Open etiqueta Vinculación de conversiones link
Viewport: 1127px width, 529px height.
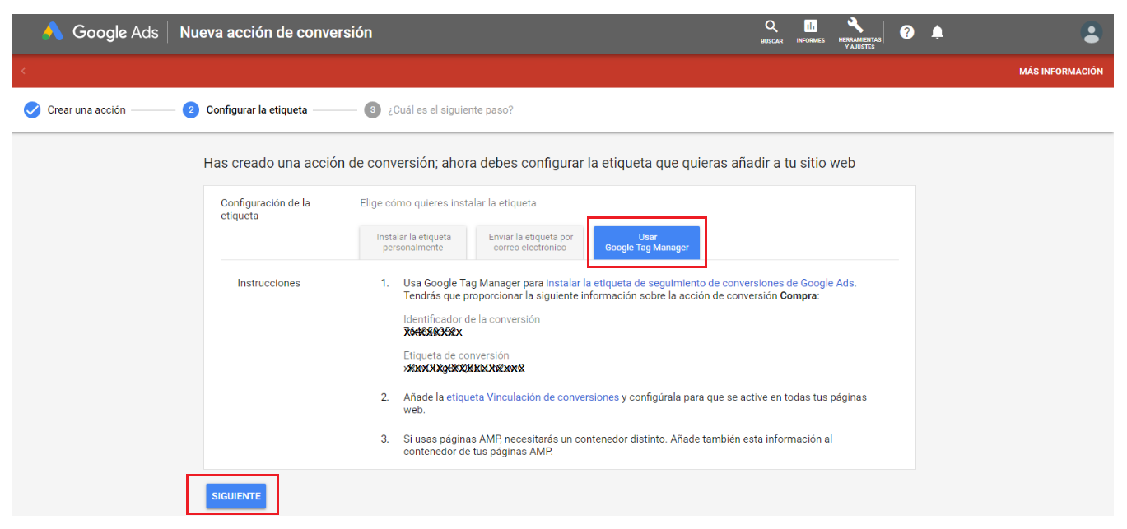pos(533,397)
